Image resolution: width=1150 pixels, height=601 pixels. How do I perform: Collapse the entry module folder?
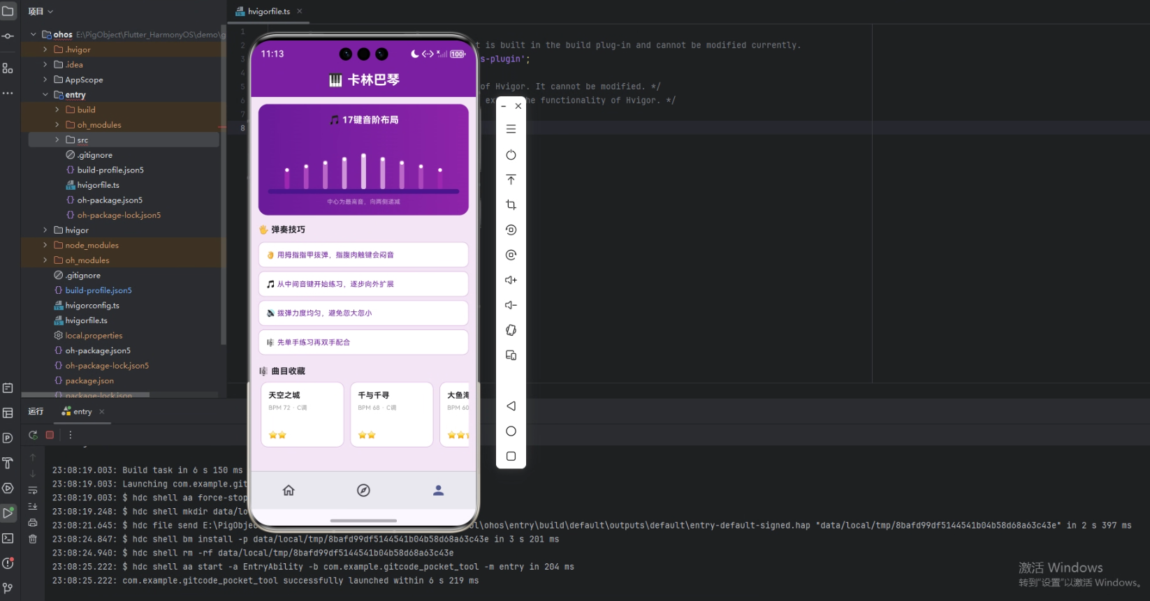pyautogui.click(x=45, y=95)
